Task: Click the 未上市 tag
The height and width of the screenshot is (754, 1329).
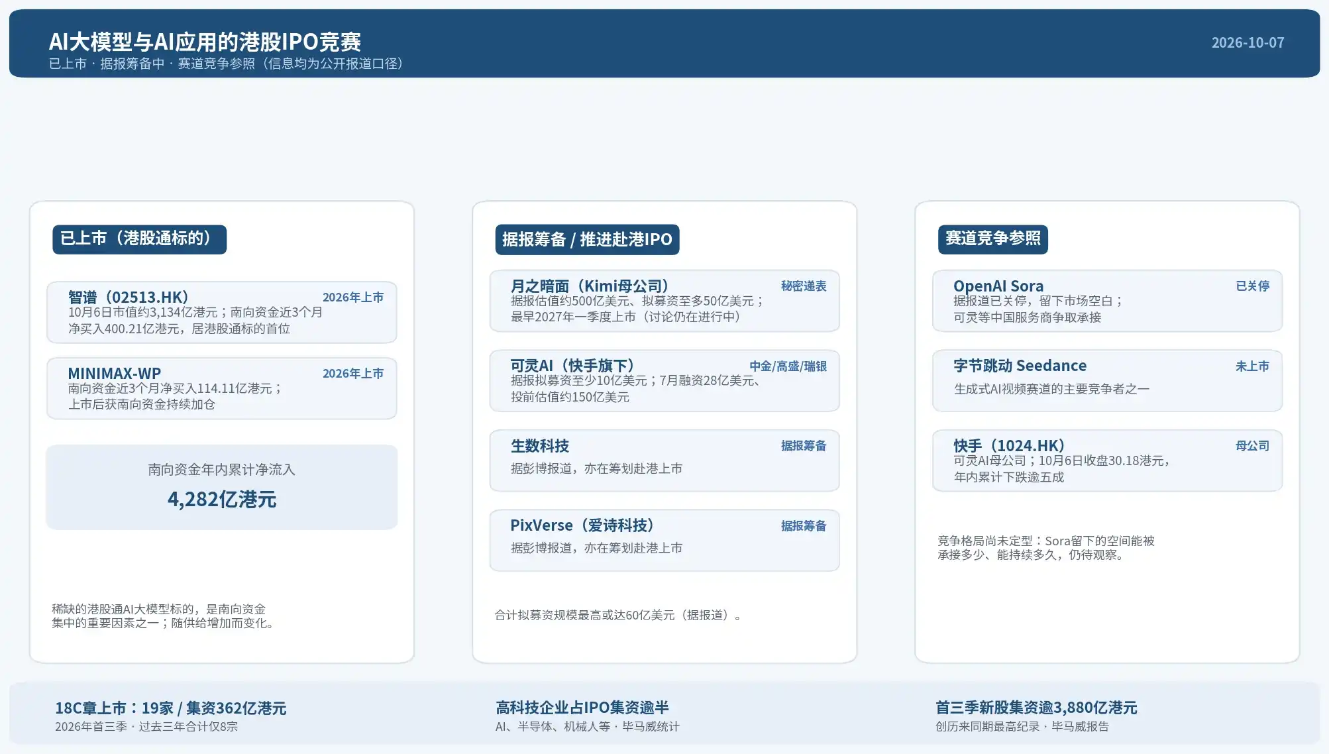Action: point(1252,366)
